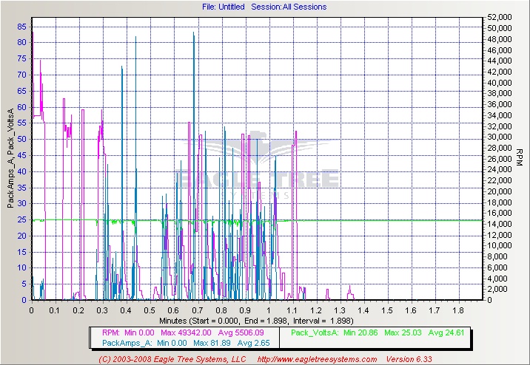530x365 pixels.
Task: Click the '1.8' time axis tick label
Action: [x=459, y=310]
